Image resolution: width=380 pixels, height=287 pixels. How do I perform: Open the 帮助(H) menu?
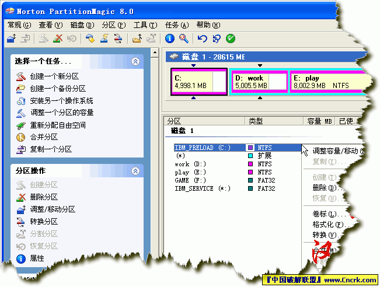point(208,25)
